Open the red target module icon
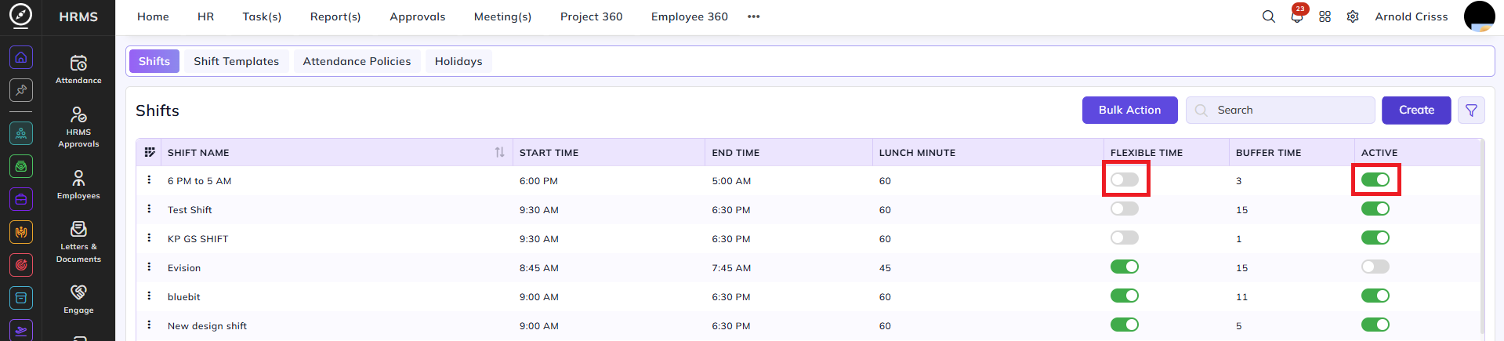 21,265
